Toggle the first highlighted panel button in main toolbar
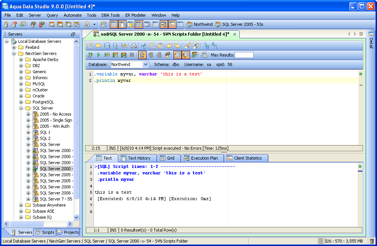 pyautogui.click(x=114, y=24)
